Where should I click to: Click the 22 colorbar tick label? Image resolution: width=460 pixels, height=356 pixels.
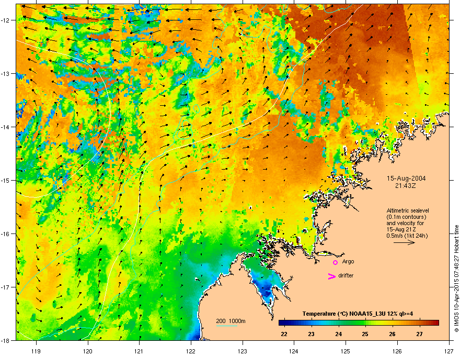[x=284, y=334]
